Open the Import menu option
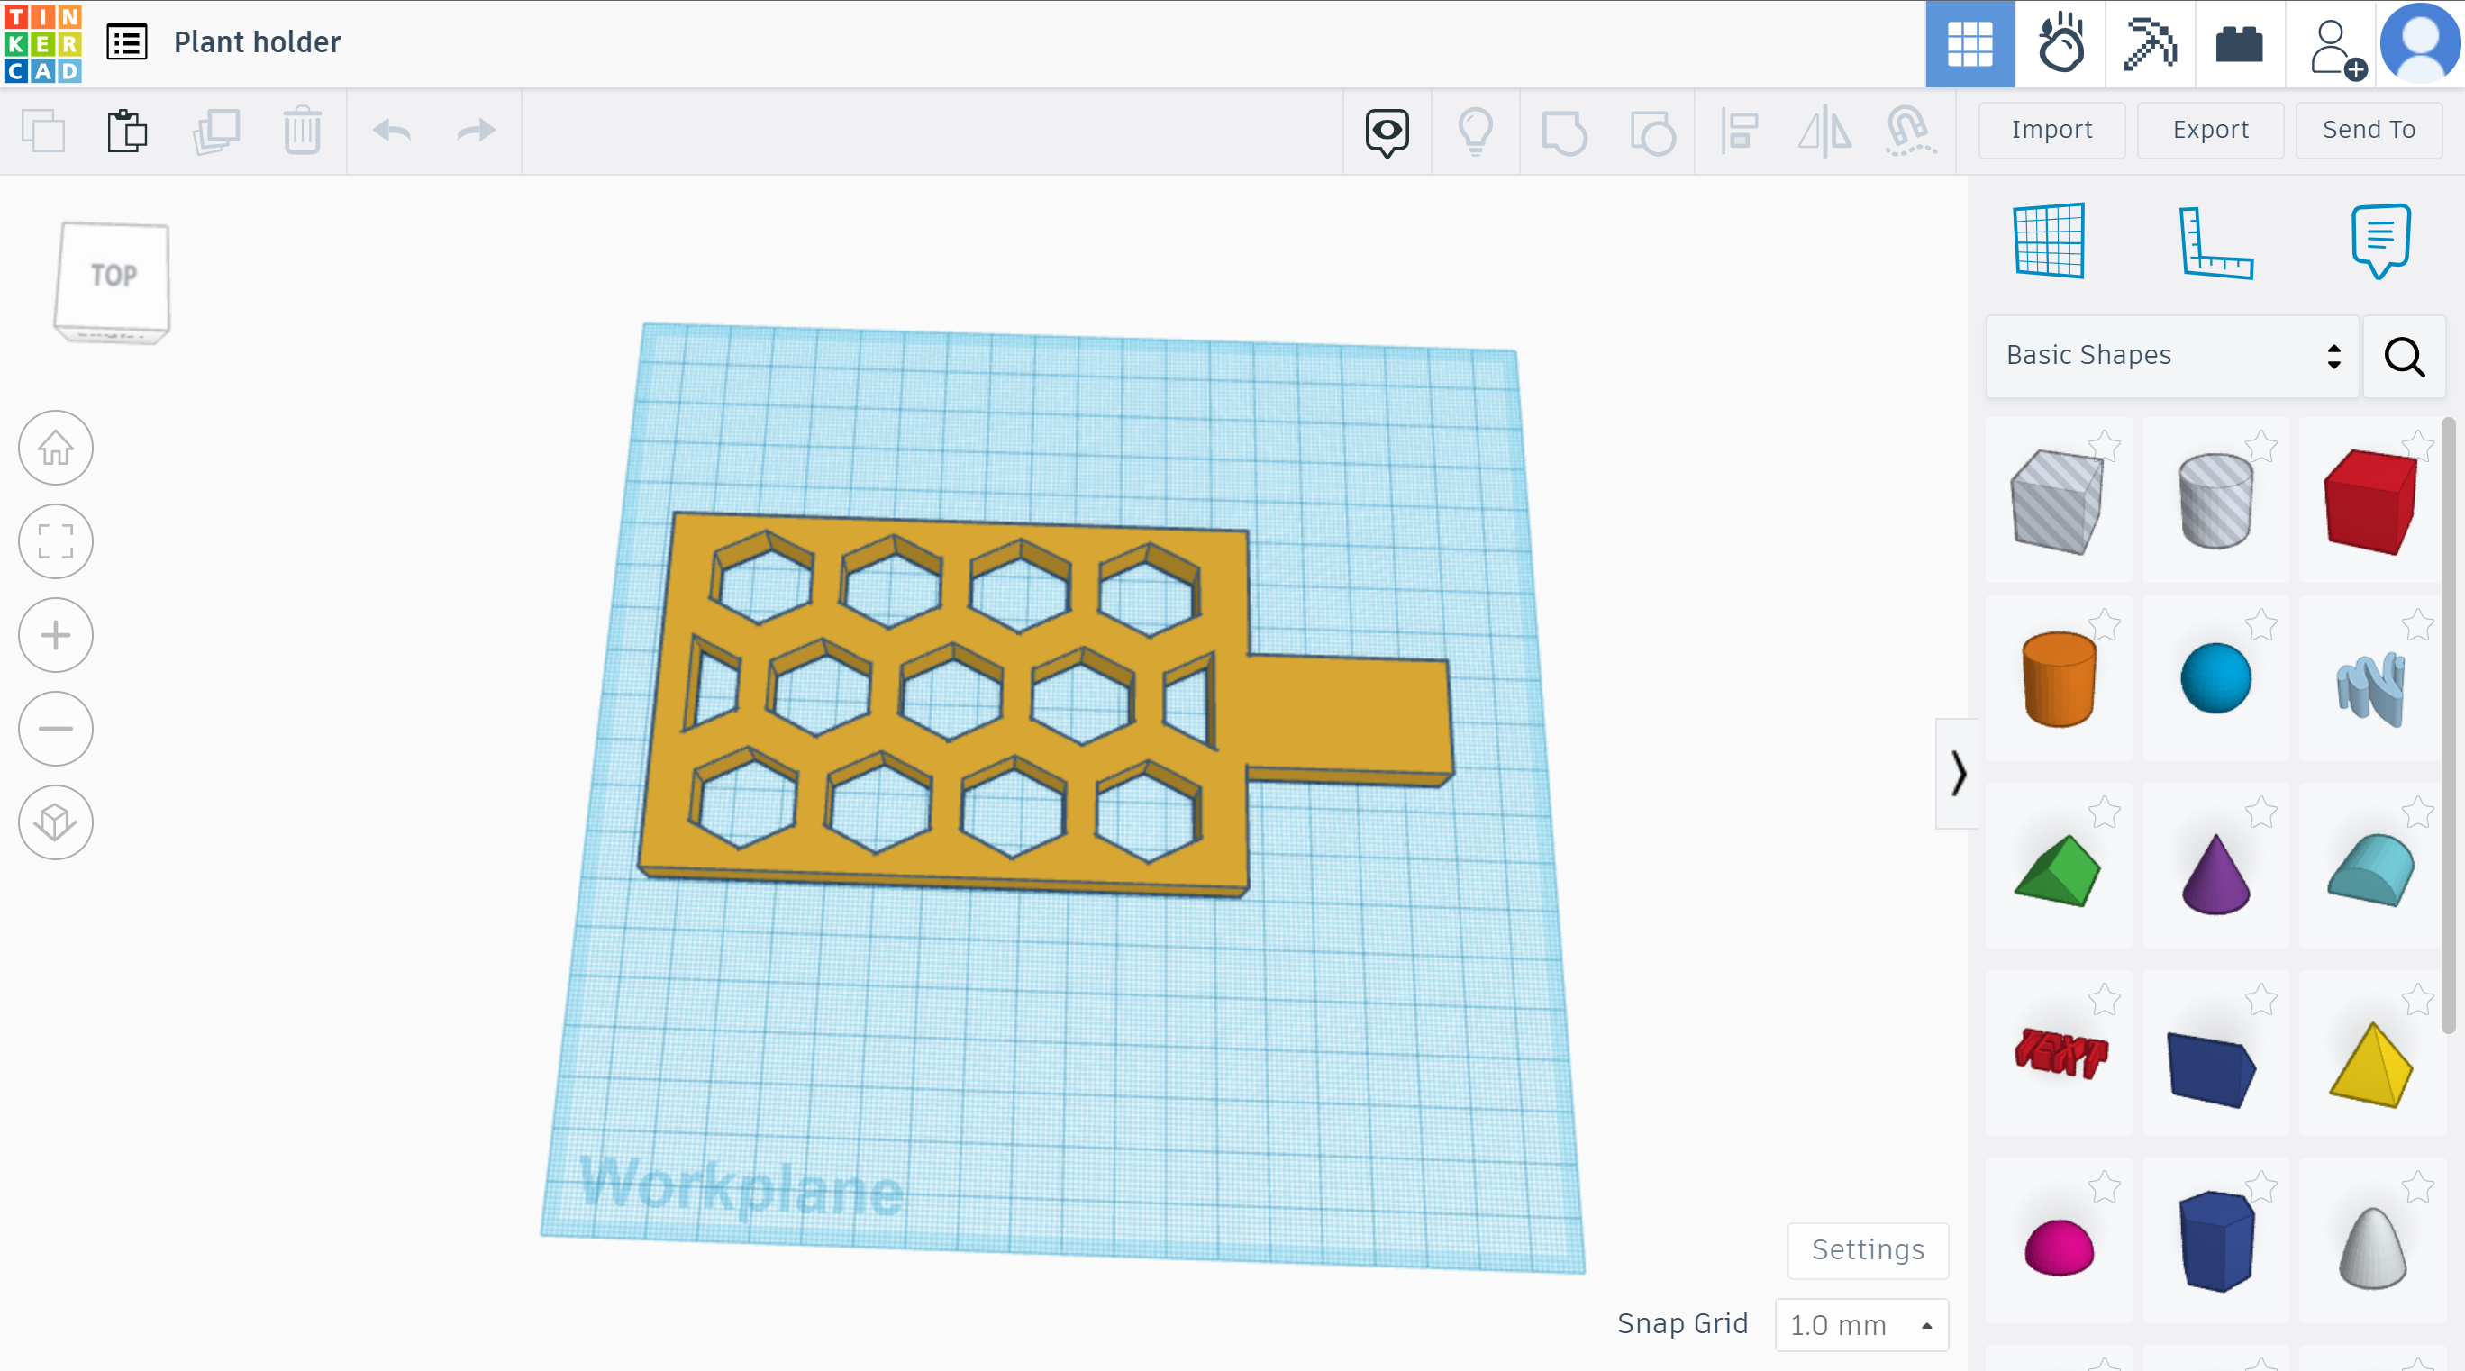Screen dimensions: 2465x1371 [x=2051, y=128]
